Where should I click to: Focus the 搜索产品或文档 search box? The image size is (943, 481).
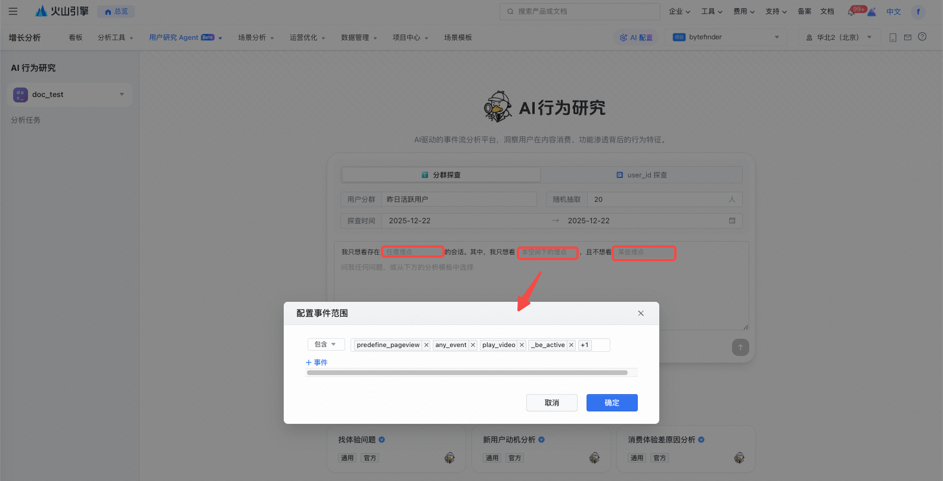click(x=580, y=11)
